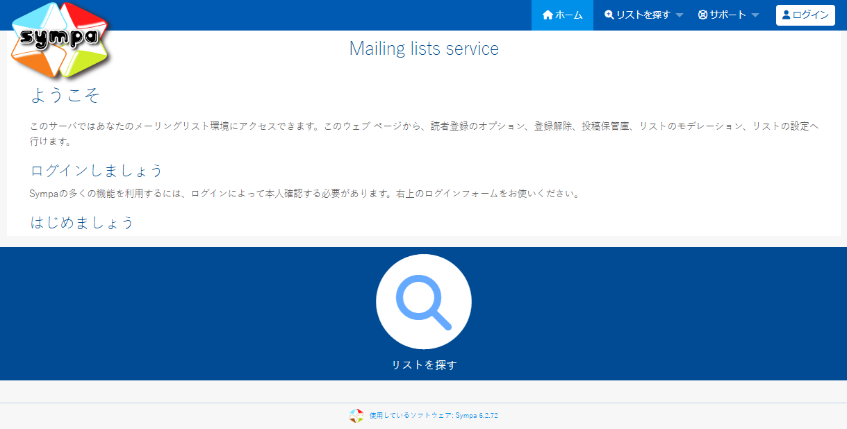Open the footer link for Sympa 6.2.72
Screen dimensions: 847x429
click(x=434, y=416)
